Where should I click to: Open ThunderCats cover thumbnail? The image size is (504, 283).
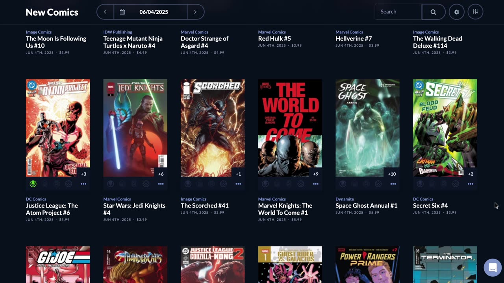point(135,265)
